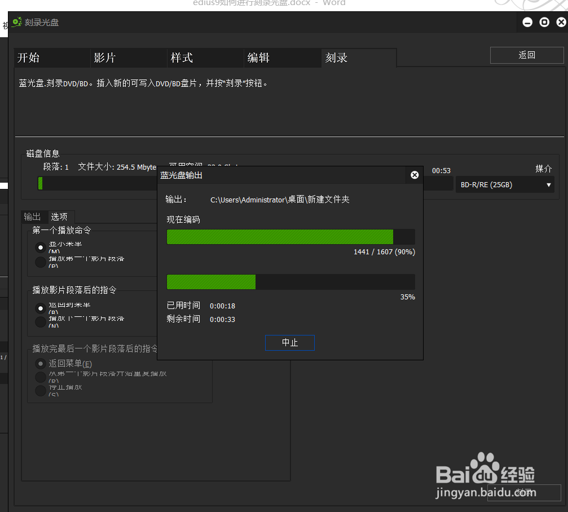Select the 返回菜单(E) radio button
This screenshot has width=568, height=512.
[x=40, y=363]
